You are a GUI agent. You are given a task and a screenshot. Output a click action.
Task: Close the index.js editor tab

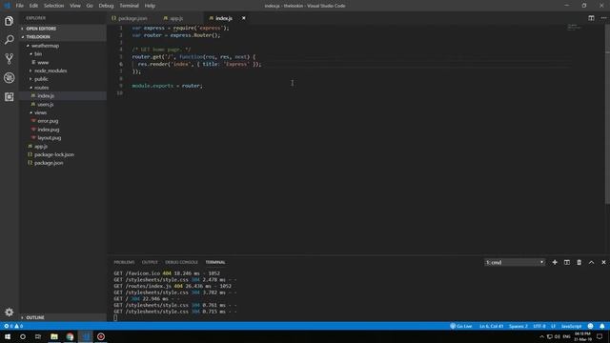coord(244,18)
